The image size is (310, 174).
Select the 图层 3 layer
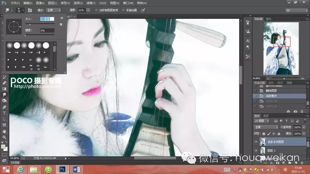(x=280, y=151)
